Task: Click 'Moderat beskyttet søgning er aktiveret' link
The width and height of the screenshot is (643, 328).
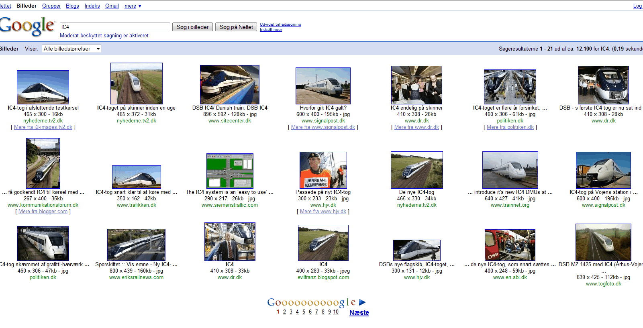Action: tap(104, 35)
